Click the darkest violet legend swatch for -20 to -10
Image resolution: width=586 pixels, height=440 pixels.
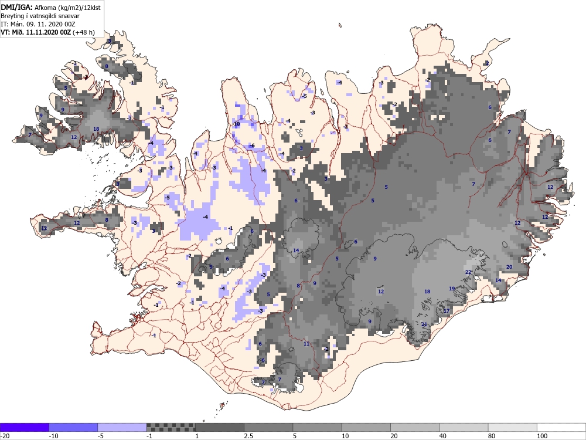pyautogui.click(x=24, y=427)
